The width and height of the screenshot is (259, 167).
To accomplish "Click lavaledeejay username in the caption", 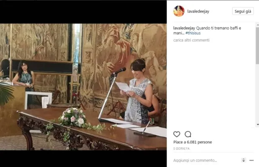I will click(184, 28).
